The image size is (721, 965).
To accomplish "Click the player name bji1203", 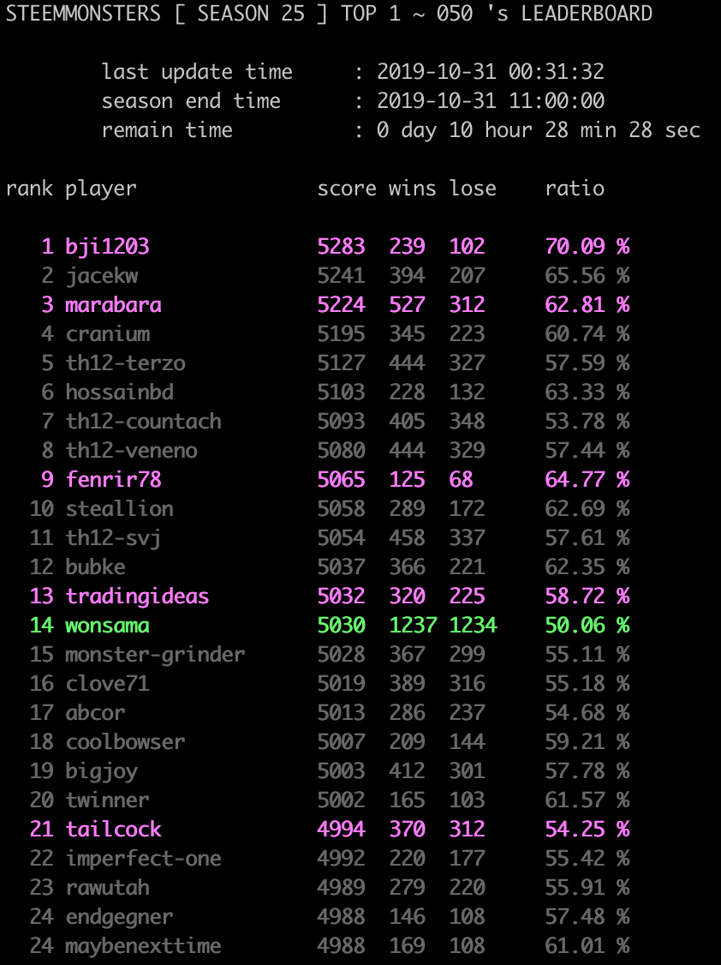I will point(107,246).
